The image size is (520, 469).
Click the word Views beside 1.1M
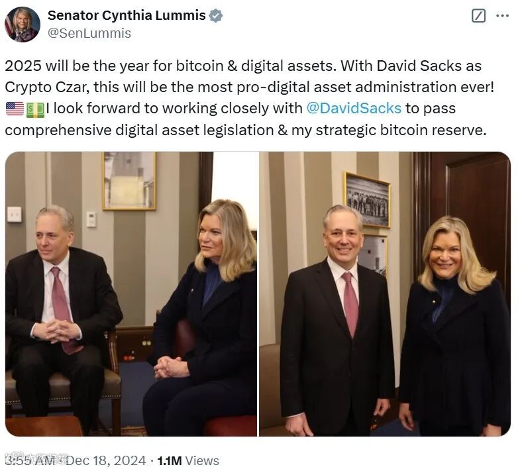pos(202,460)
